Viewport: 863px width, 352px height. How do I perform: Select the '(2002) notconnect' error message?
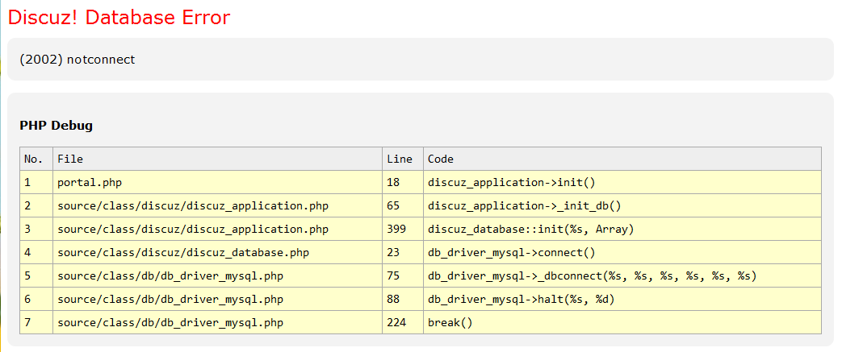point(77,60)
